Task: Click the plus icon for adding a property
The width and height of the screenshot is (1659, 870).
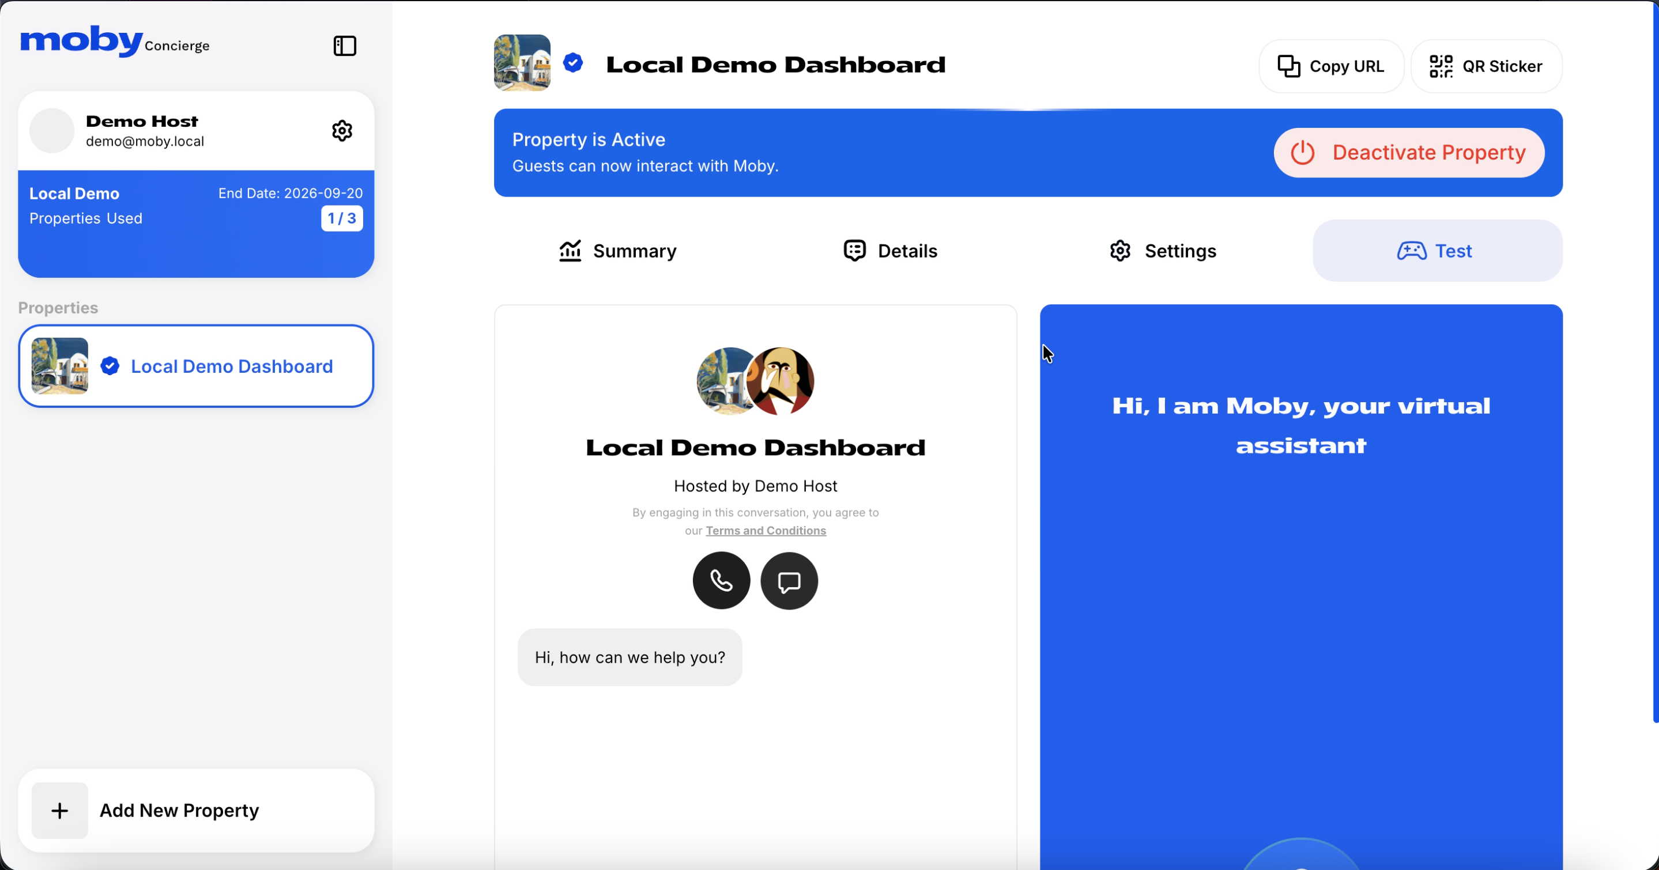Action: (60, 811)
